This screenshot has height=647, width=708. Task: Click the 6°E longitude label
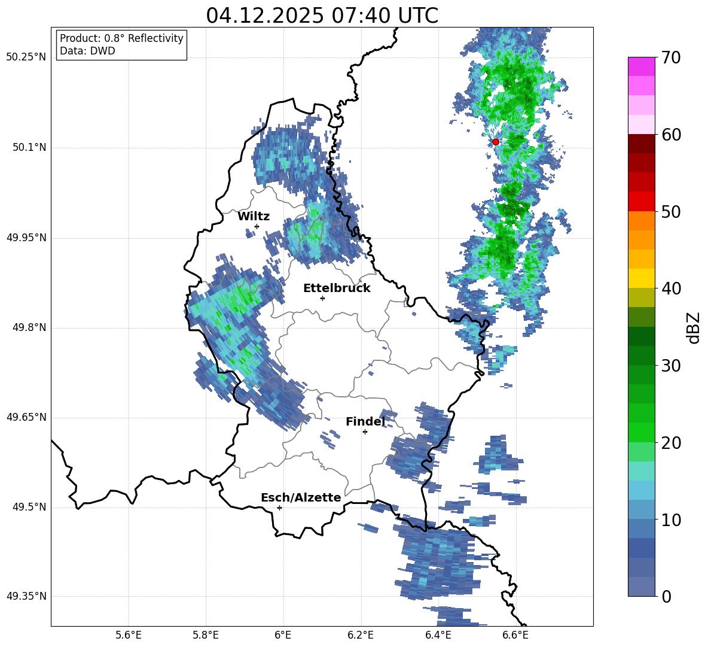click(283, 635)
